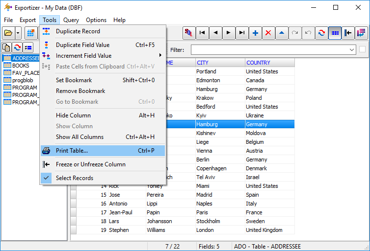Screen dimensions: 370x251
Task: Toggle the checkbox next to Filter box
Action: click(362, 49)
